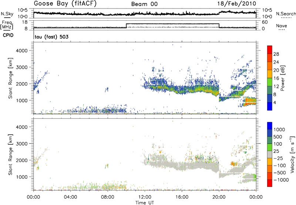Click the date "18/Feb/2010"
This screenshot has width=296, height=205.
point(237,4)
